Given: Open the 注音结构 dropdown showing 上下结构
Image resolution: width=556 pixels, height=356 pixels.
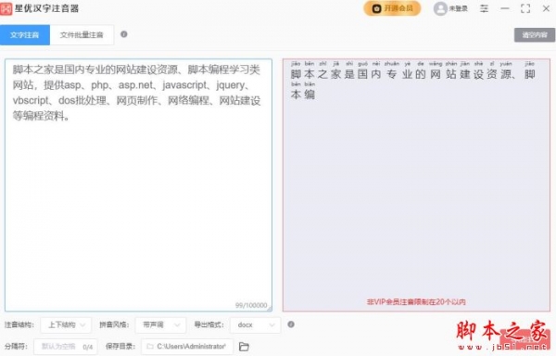Looking at the screenshot, I should 66,324.
